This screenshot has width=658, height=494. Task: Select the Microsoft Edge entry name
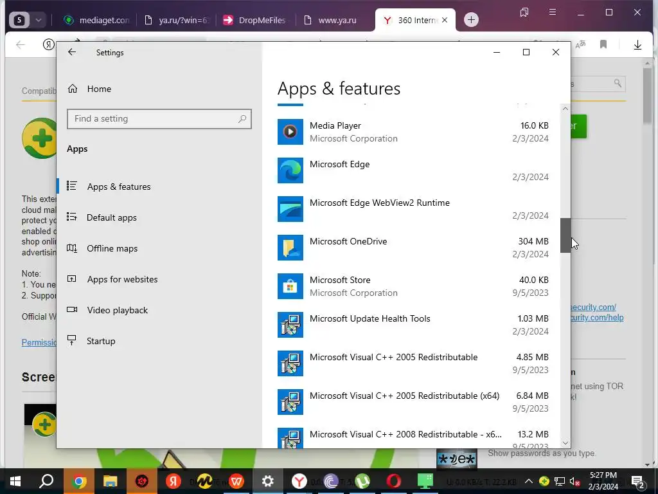tap(339, 164)
